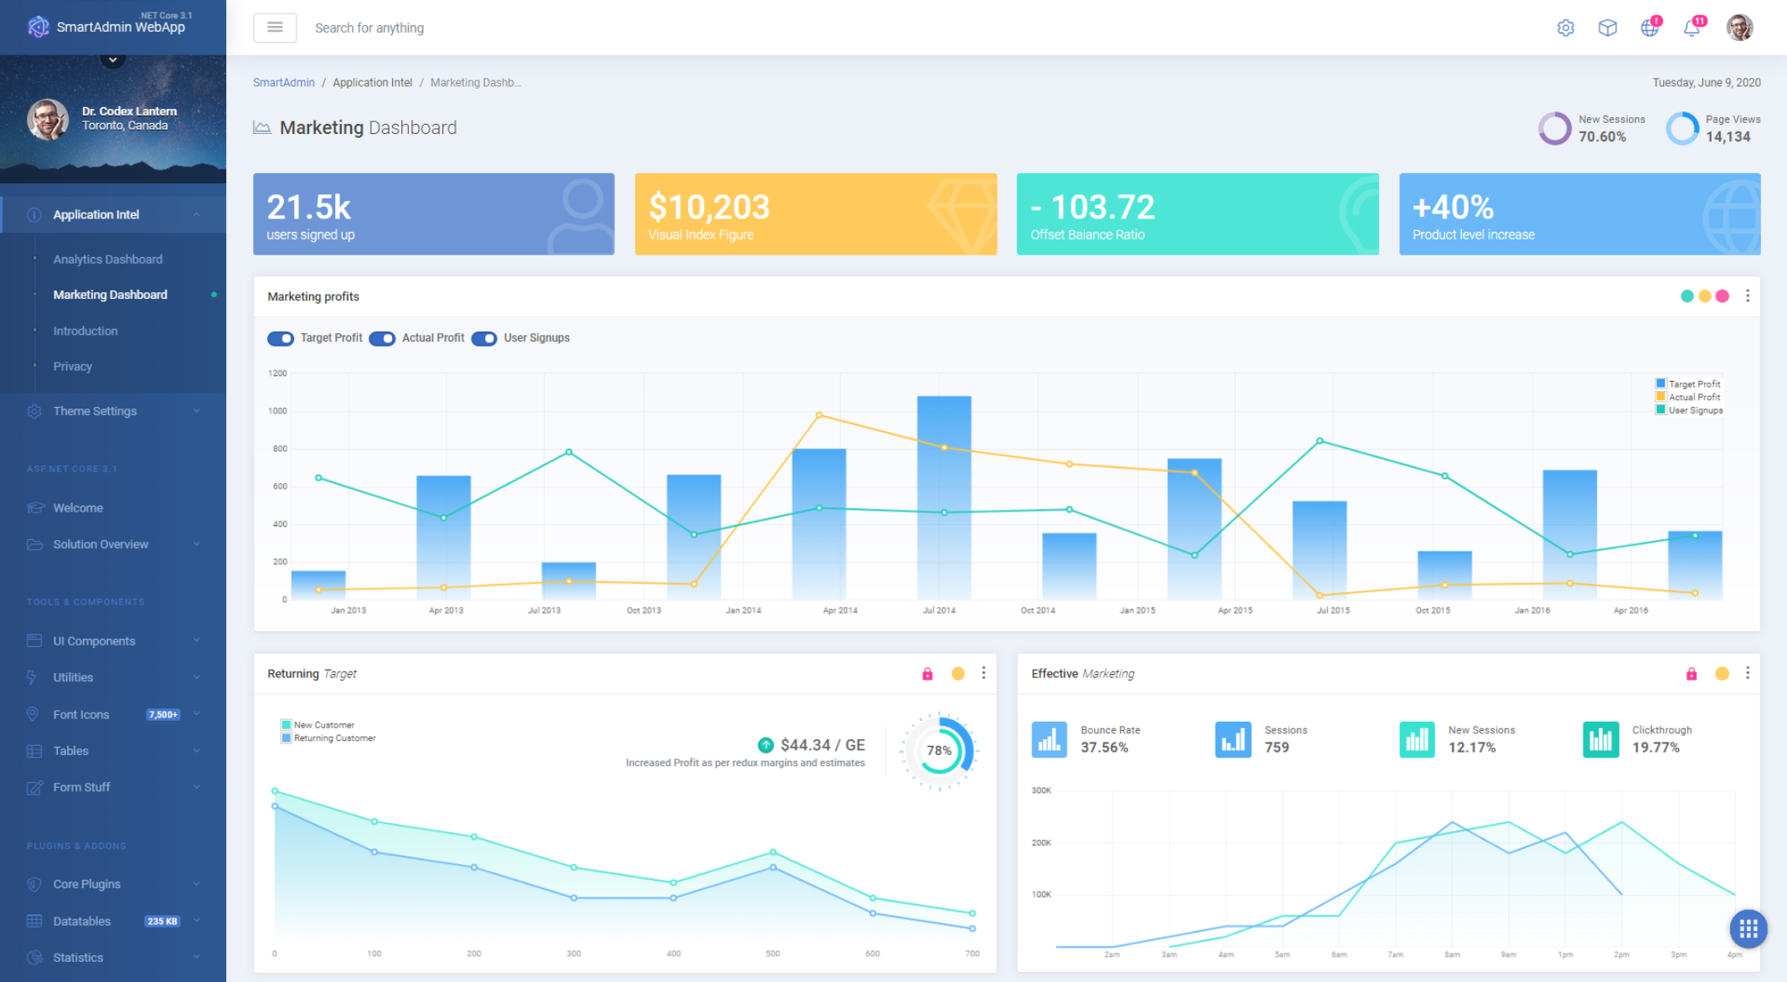
Task: Toggle the Target Profit switch off
Action: 281,337
